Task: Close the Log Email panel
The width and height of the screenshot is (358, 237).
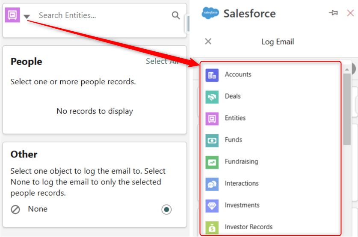Action: point(208,41)
